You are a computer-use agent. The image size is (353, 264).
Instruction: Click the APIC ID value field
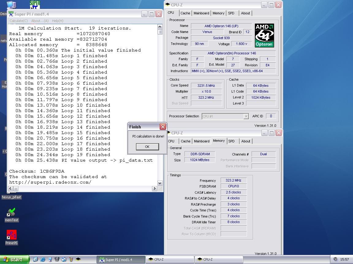(271, 116)
